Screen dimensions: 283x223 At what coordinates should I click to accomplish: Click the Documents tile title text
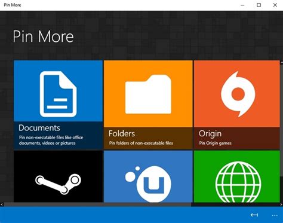[39, 128]
